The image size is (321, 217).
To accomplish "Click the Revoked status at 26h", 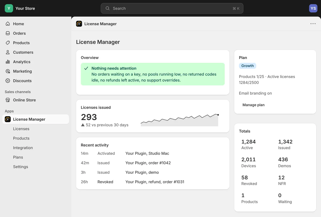I will tap(105, 182).
